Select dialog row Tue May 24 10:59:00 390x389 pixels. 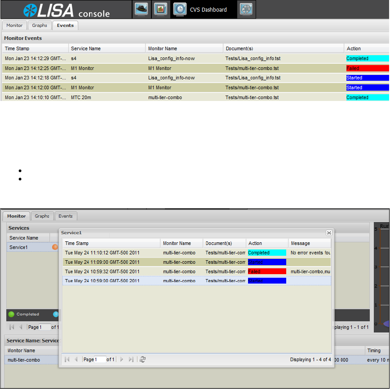[x=197, y=281]
